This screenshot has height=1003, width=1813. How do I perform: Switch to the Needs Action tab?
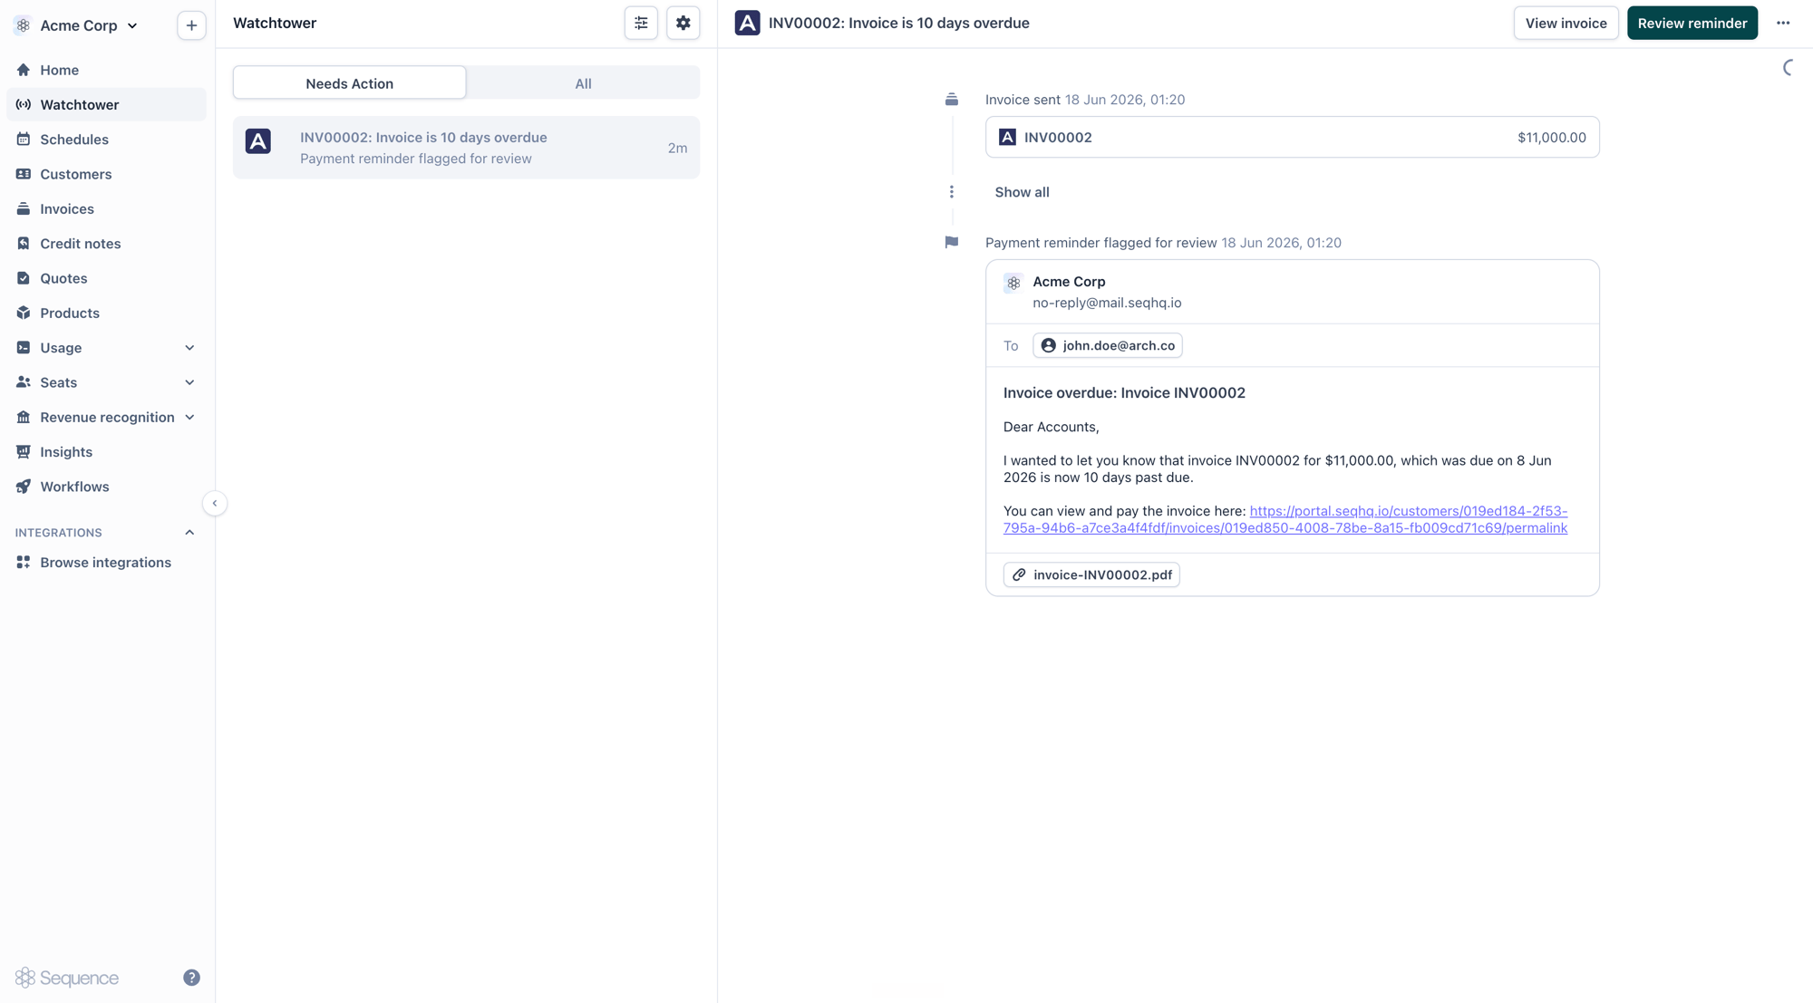coord(350,83)
